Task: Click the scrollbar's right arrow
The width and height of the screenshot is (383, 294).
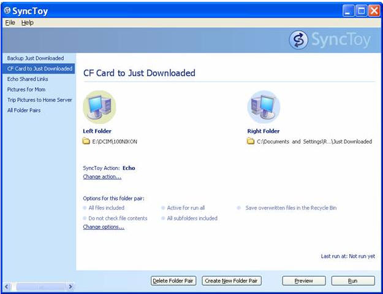Action: (70, 287)
